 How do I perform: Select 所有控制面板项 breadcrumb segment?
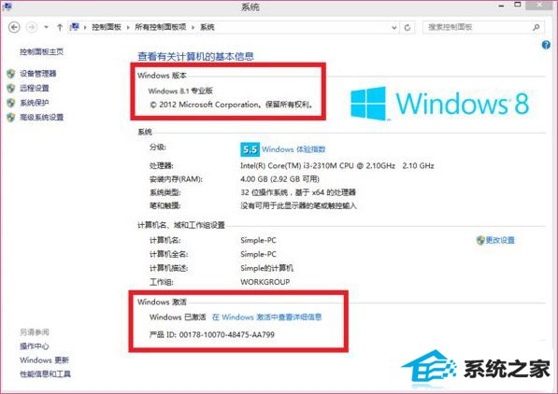[x=161, y=27]
